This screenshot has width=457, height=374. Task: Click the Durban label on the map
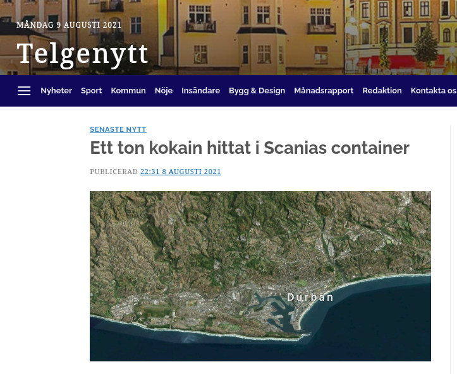tap(310, 297)
